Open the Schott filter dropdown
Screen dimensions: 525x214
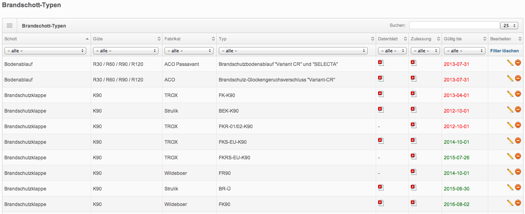click(46, 51)
